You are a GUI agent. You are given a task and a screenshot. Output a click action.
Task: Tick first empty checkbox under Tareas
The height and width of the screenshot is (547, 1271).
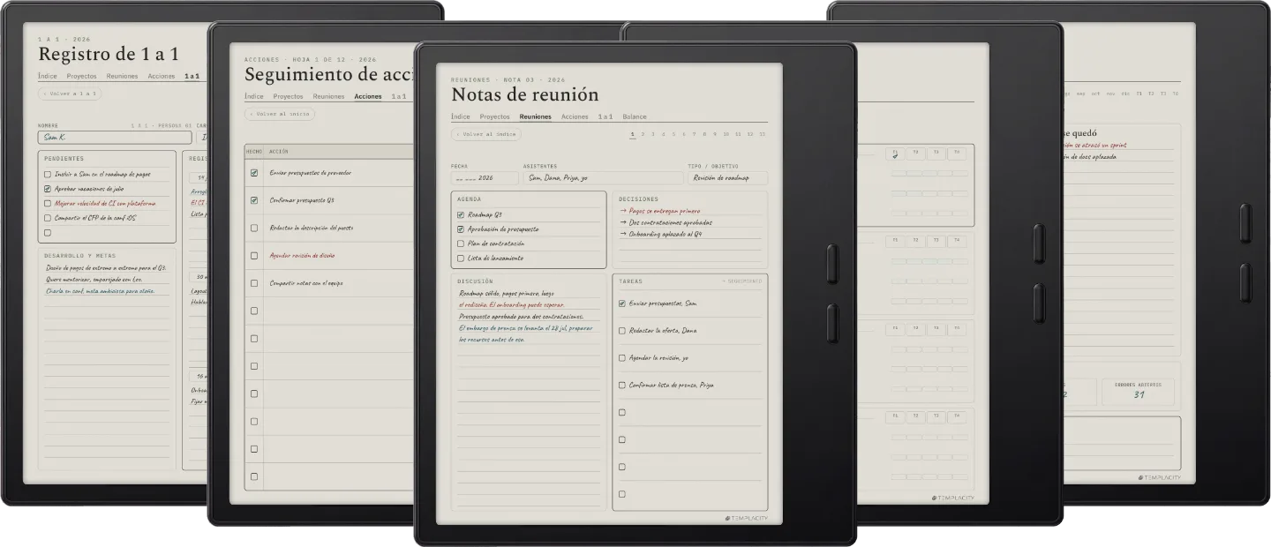coord(622,412)
